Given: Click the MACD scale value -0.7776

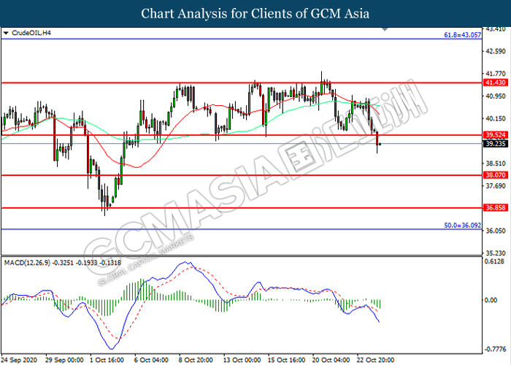Looking at the screenshot, I should [x=496, y=350].
